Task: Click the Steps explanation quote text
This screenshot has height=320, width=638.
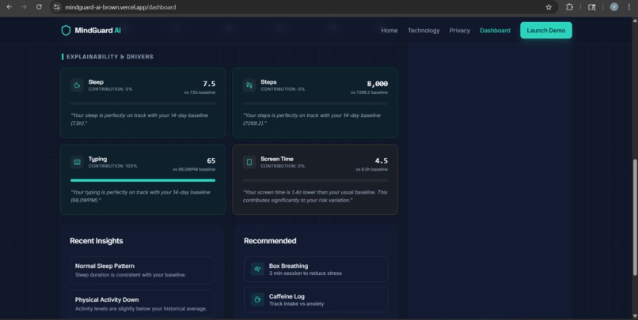Action: [312, 119]
